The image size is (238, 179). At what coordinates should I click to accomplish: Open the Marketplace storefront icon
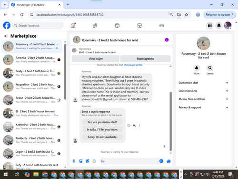tap(139, 25)
